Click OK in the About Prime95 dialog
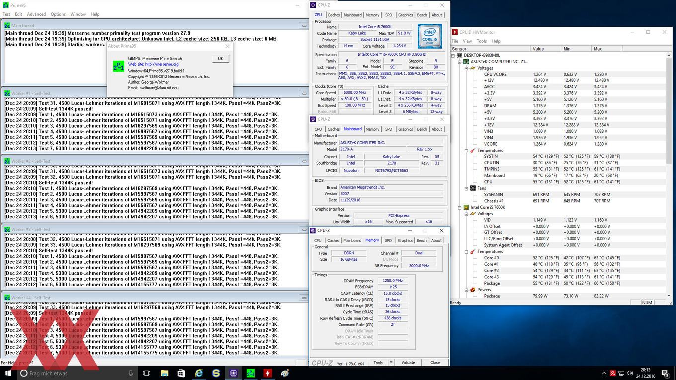Viewport: 676px width, 380px height. click(x=220, y=58)
